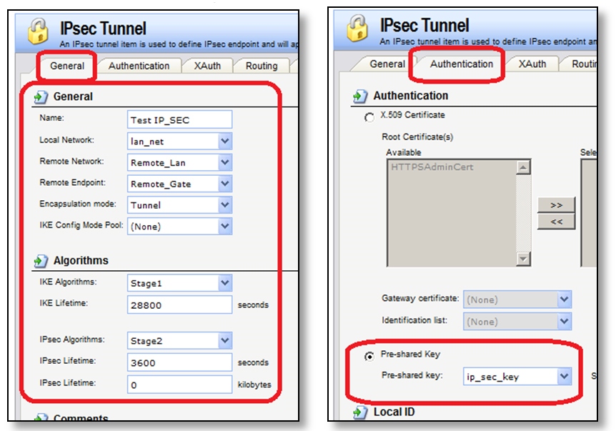Click the padlock icon in left IPsec Tunnel header
Image resolution: width=616 pixels, height=431 pixels.
(36, 31)
